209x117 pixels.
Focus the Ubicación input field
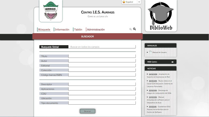(x=102, y=98)
